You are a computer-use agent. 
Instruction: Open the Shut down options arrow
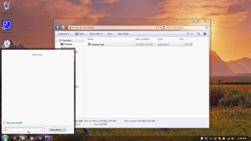click(x=64, y=130)
